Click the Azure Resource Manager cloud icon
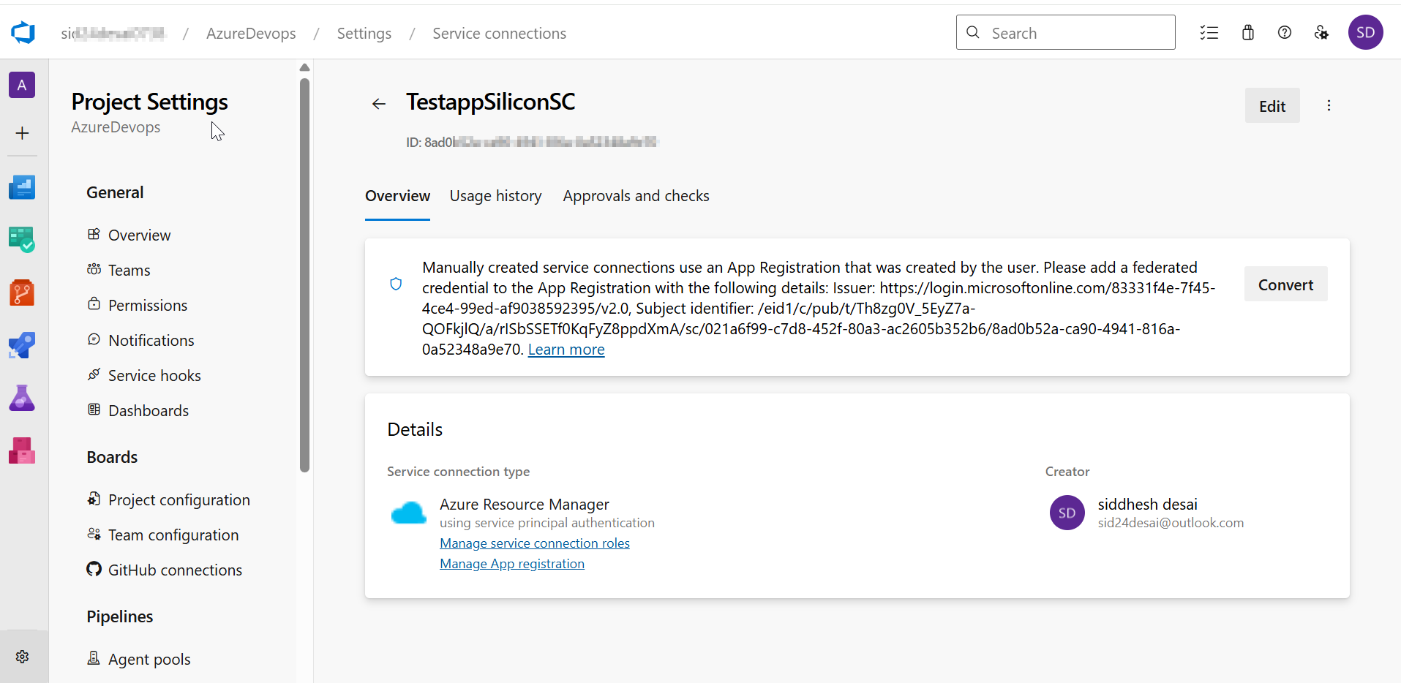This screenshot has width=1401, height=683. [408, 513]
